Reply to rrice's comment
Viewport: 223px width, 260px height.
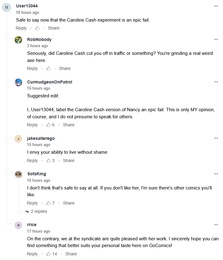(32, 254)
